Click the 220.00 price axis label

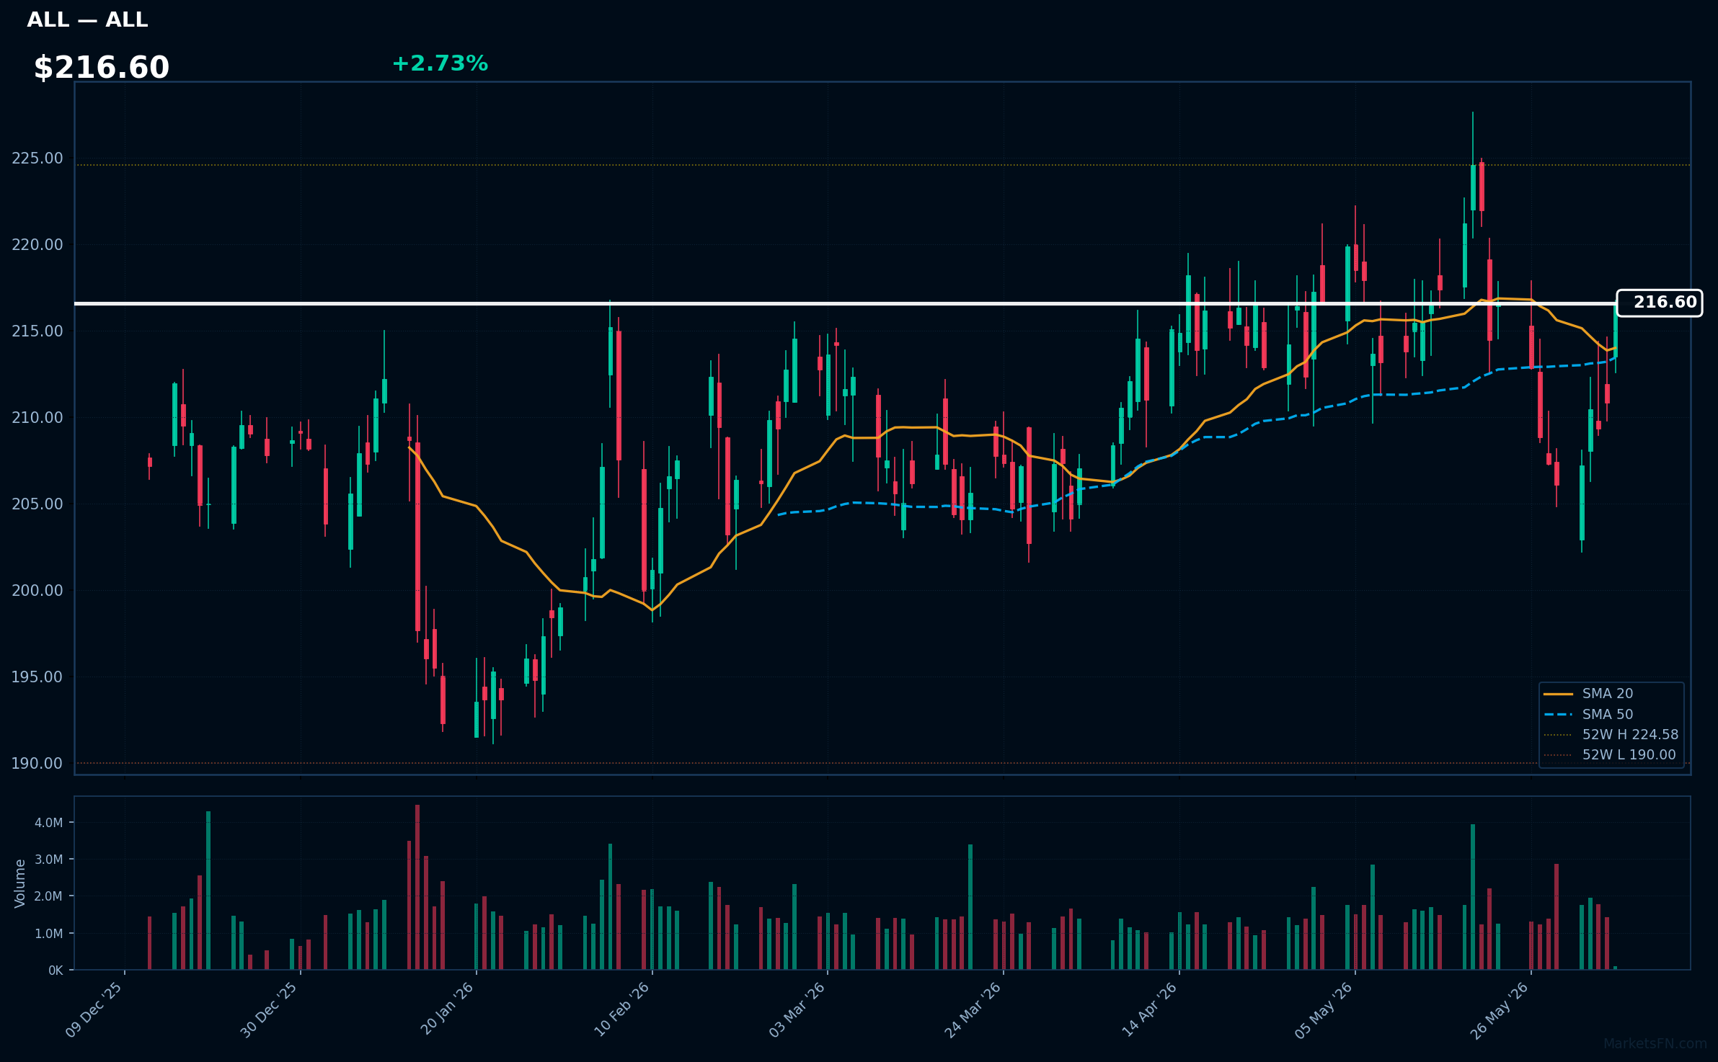(37, 245)
